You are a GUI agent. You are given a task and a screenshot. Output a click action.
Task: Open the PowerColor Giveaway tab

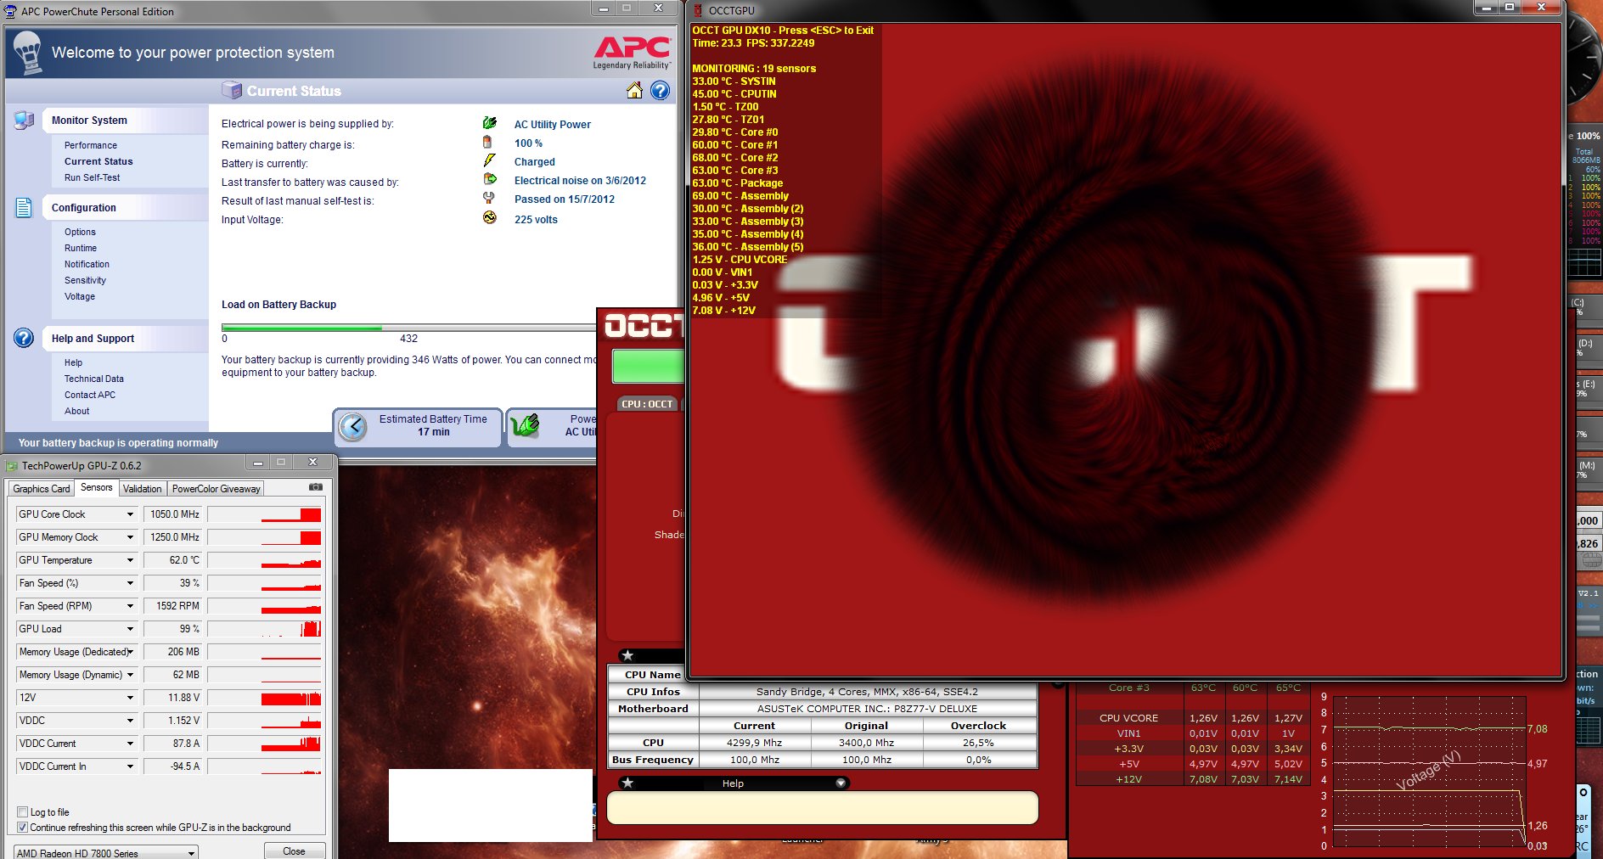[216, 488]
